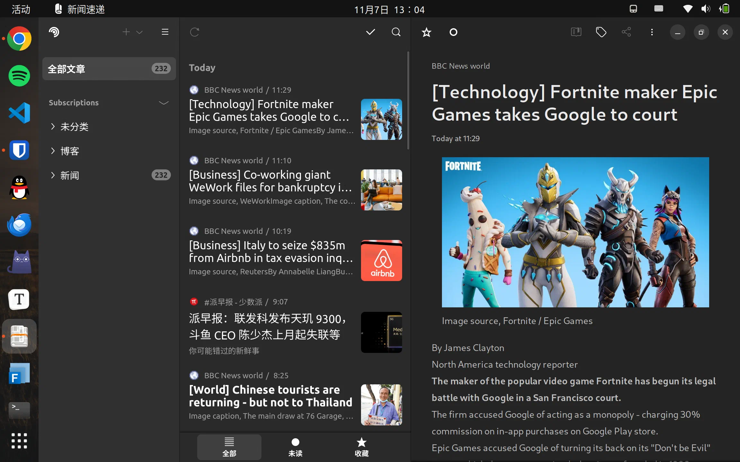Viewport: 740px width, 462px height.
Task: Open scraped content view with book icon
Action: click(x=576, y=32)
